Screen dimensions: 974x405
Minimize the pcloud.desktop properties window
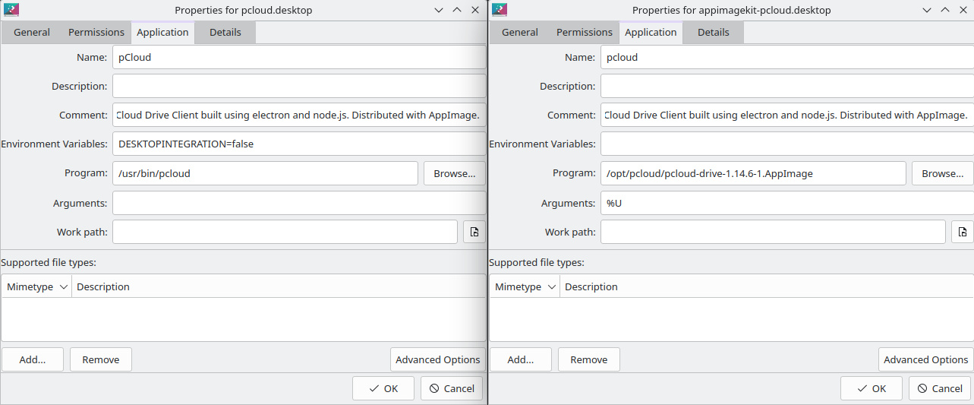tap(439, 10)
